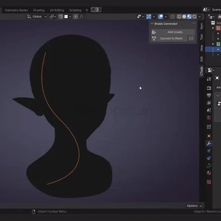The image size is (221, 221).
Task: Switch to material preview shading
Action: 189,16
